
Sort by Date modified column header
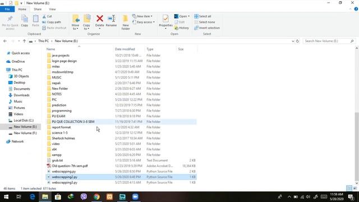click(130, 49)
